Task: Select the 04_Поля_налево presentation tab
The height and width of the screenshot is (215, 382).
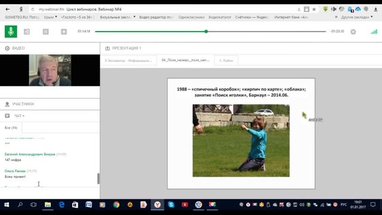Action: point(186,60)
